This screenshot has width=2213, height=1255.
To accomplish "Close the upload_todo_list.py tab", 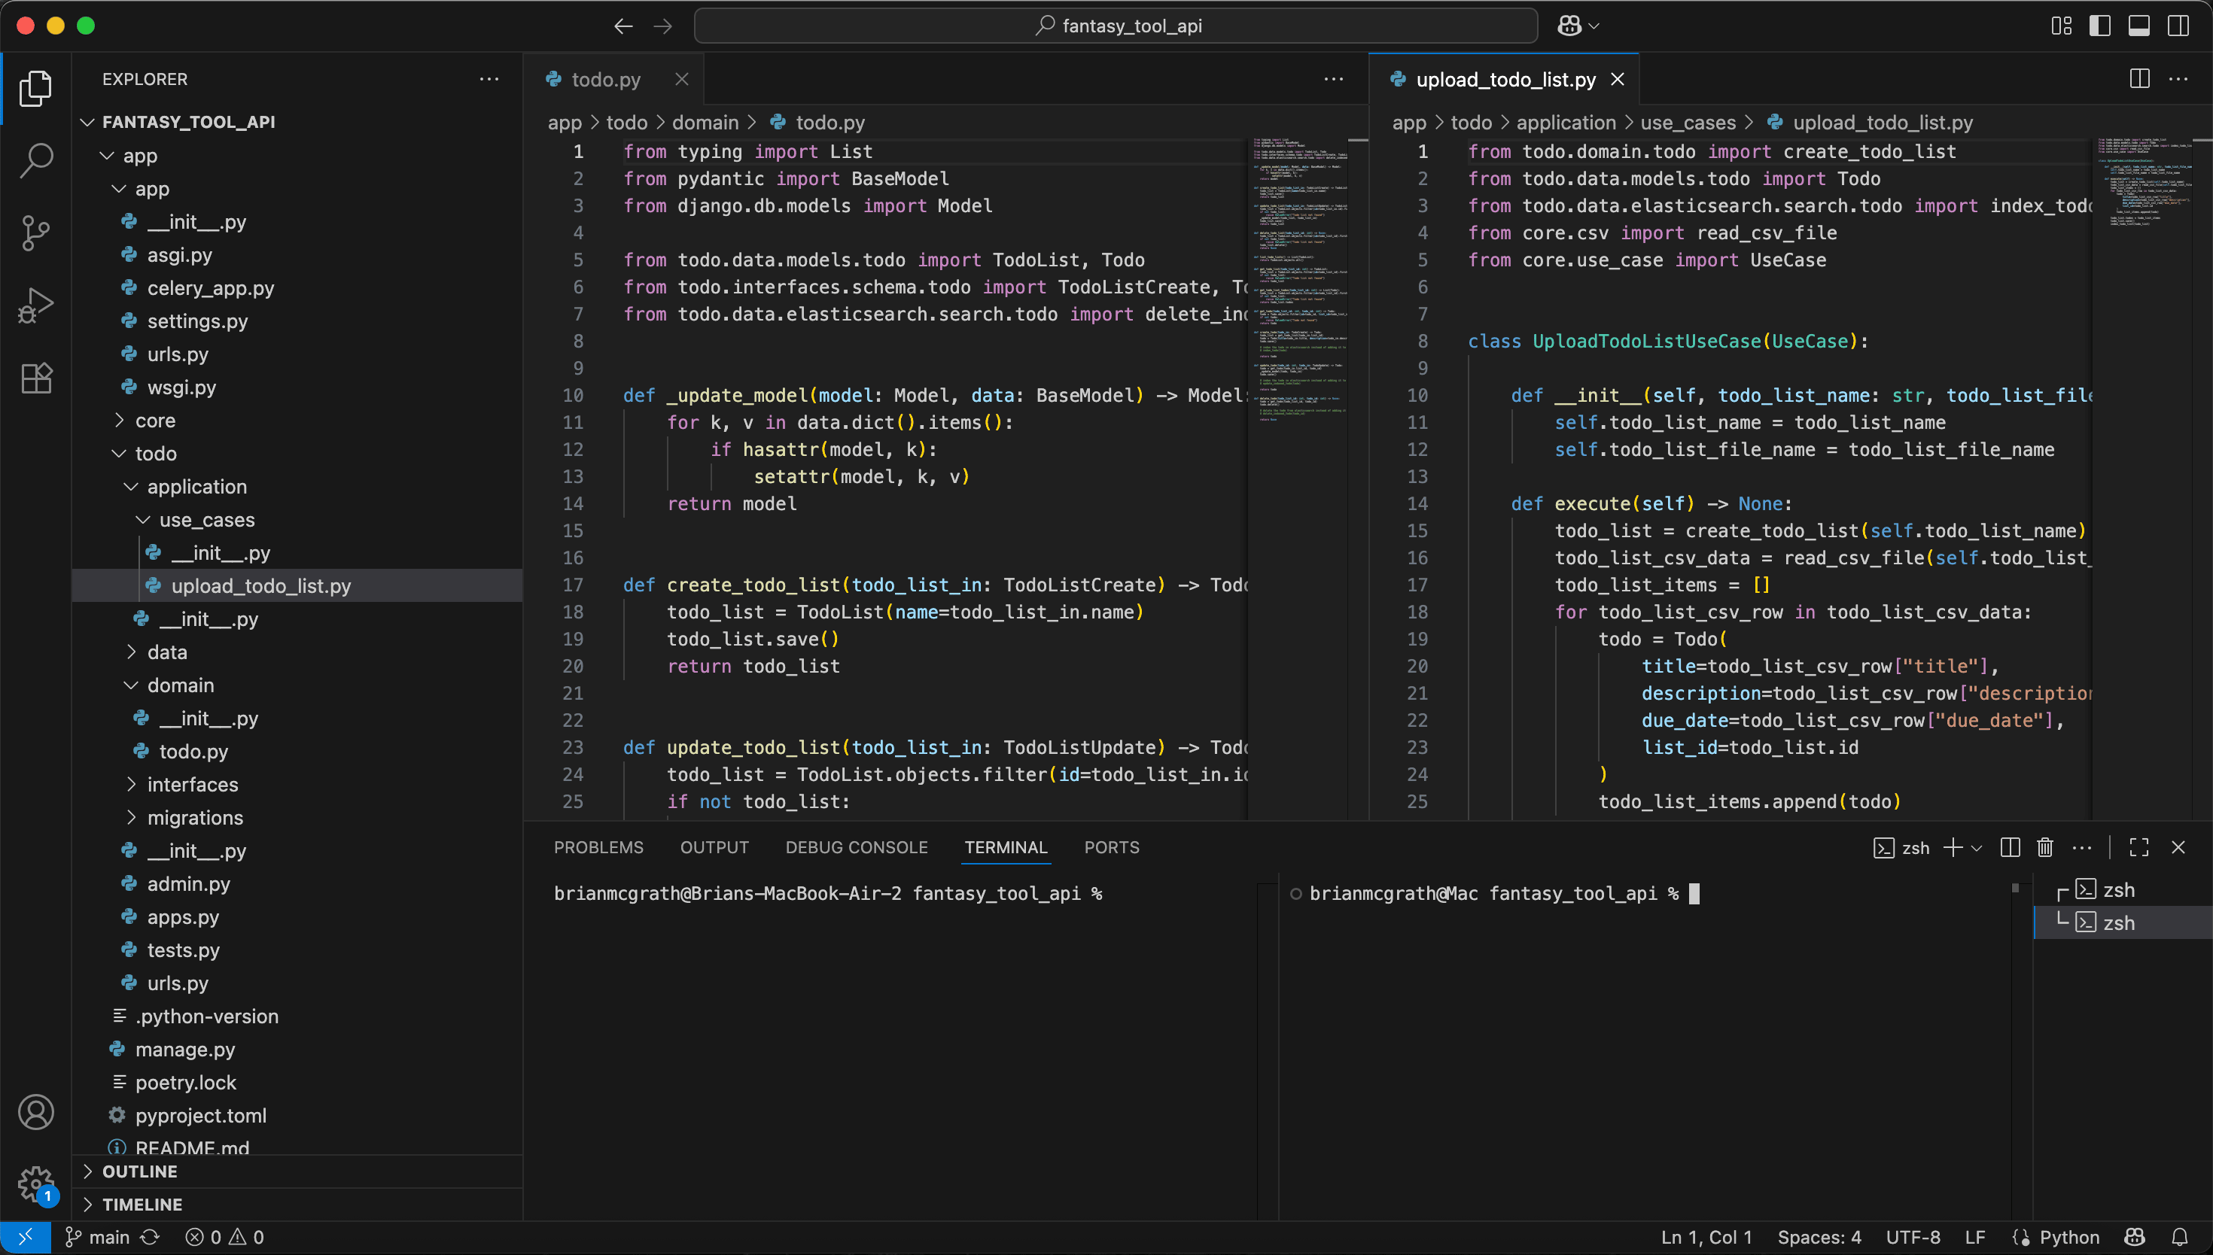I will tap(1618, 79).
